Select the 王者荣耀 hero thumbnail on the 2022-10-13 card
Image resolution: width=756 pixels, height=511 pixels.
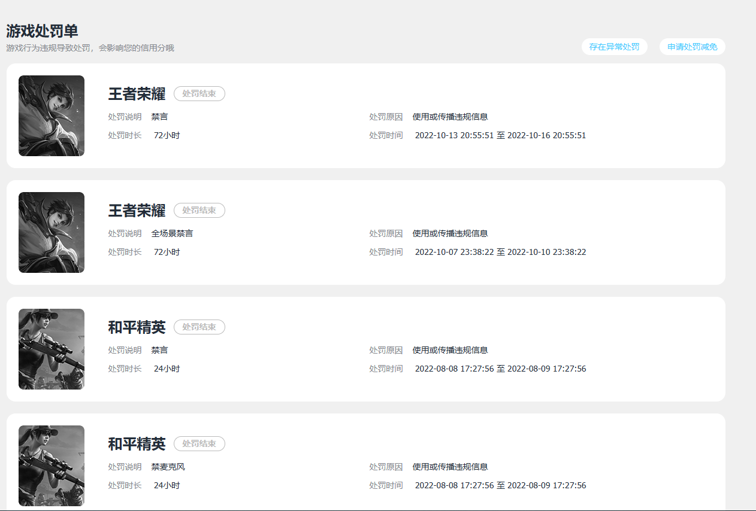52,115
